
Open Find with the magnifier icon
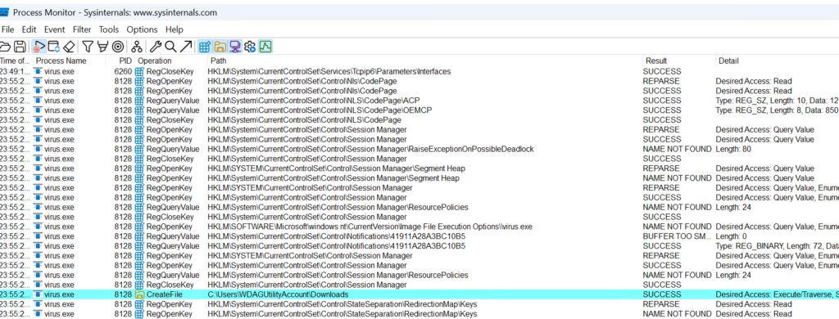tap(170, 47)
